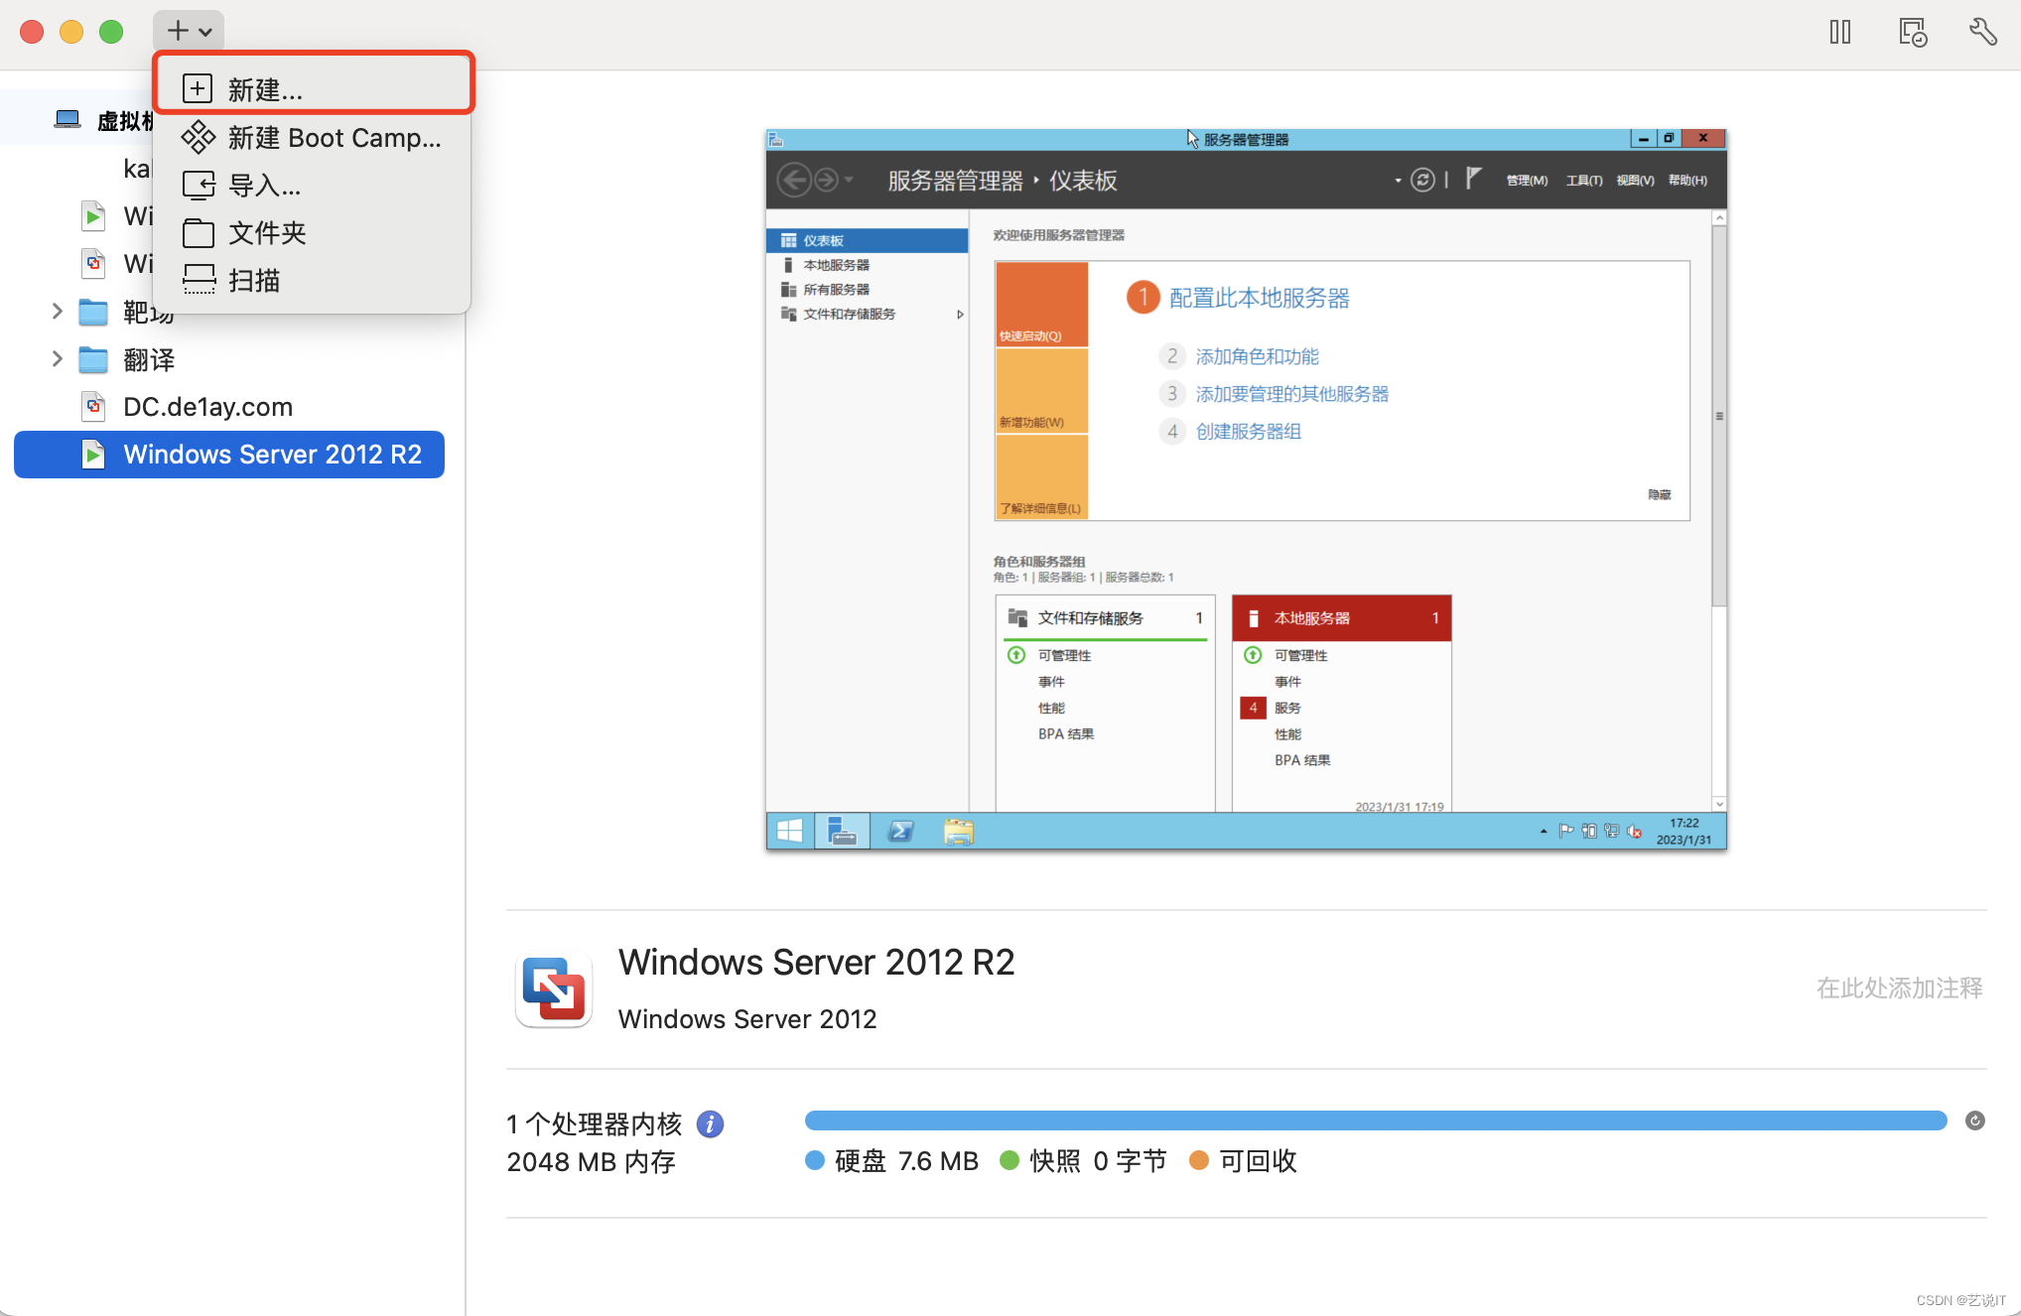Click 新增功能(W) tile
2021x1316 pixels.
[1041, 391]
